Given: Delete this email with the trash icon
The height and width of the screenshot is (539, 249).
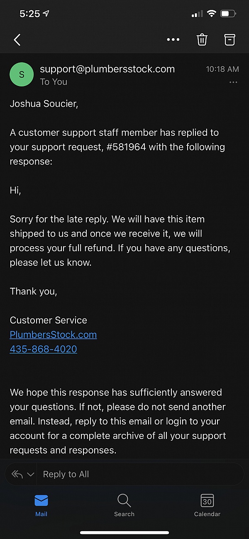Looking at the screenshot, I should [x=202, y=40].
